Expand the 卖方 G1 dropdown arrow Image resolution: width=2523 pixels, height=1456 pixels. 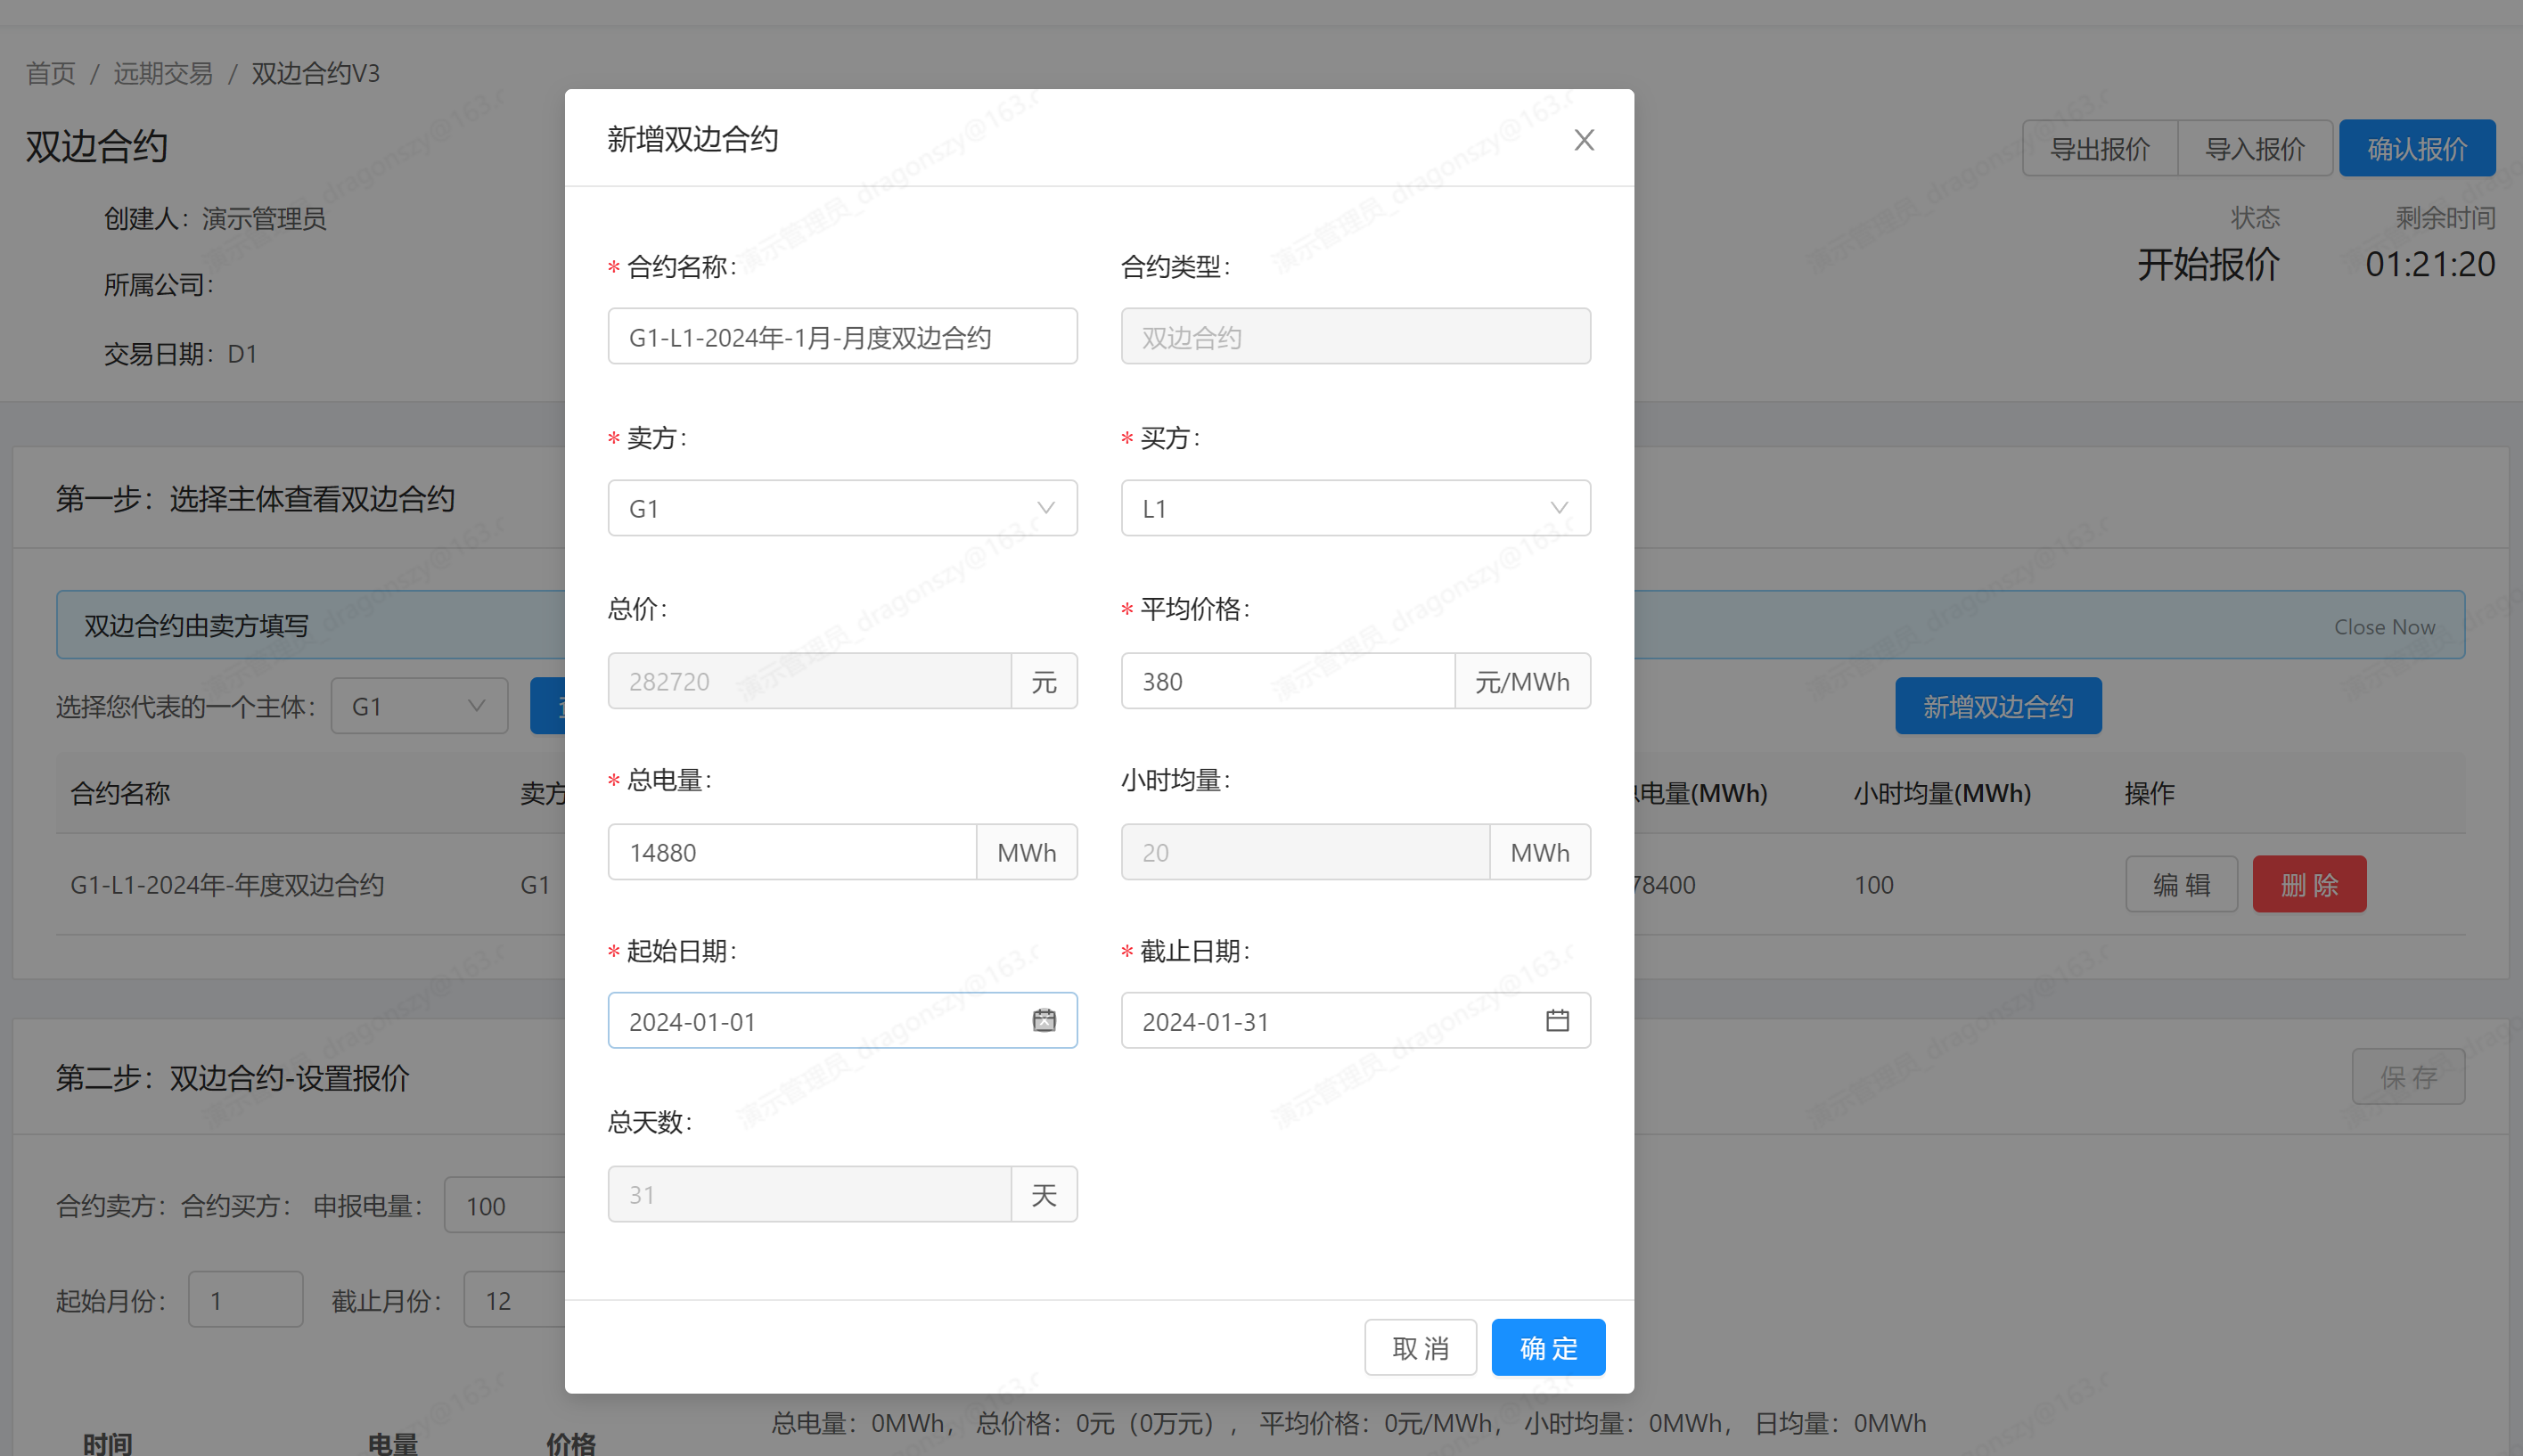[1046, 508]
